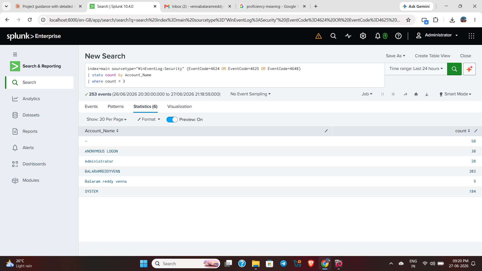Open Chrome downloads icon

(x=452, y=20)
